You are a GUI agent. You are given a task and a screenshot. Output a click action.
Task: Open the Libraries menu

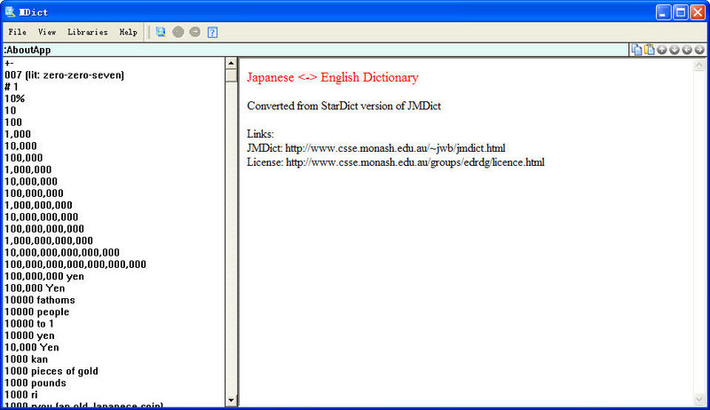click(87, 32)
